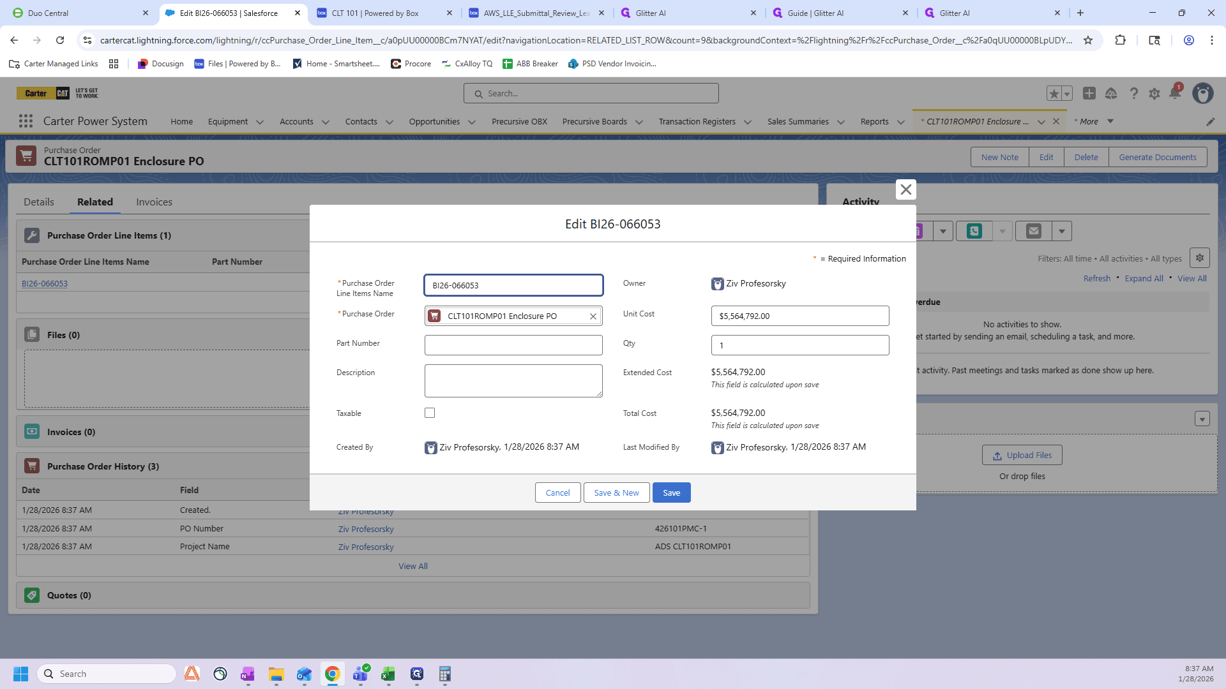Viewport: 1226px width, 689px height.
Task: Open the Favorites list dropdown arrow
Action: pos(1067,94)
